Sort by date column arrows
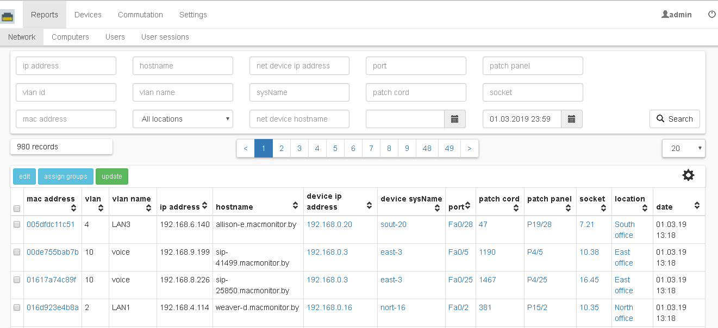The width and height of the screenshot is (718, 328). pyautogui.click(x=697, y=206)
